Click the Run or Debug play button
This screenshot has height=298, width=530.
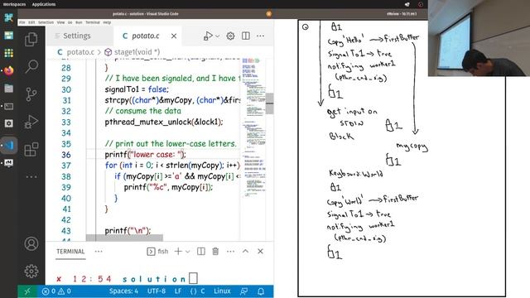[x=208, y=36]
